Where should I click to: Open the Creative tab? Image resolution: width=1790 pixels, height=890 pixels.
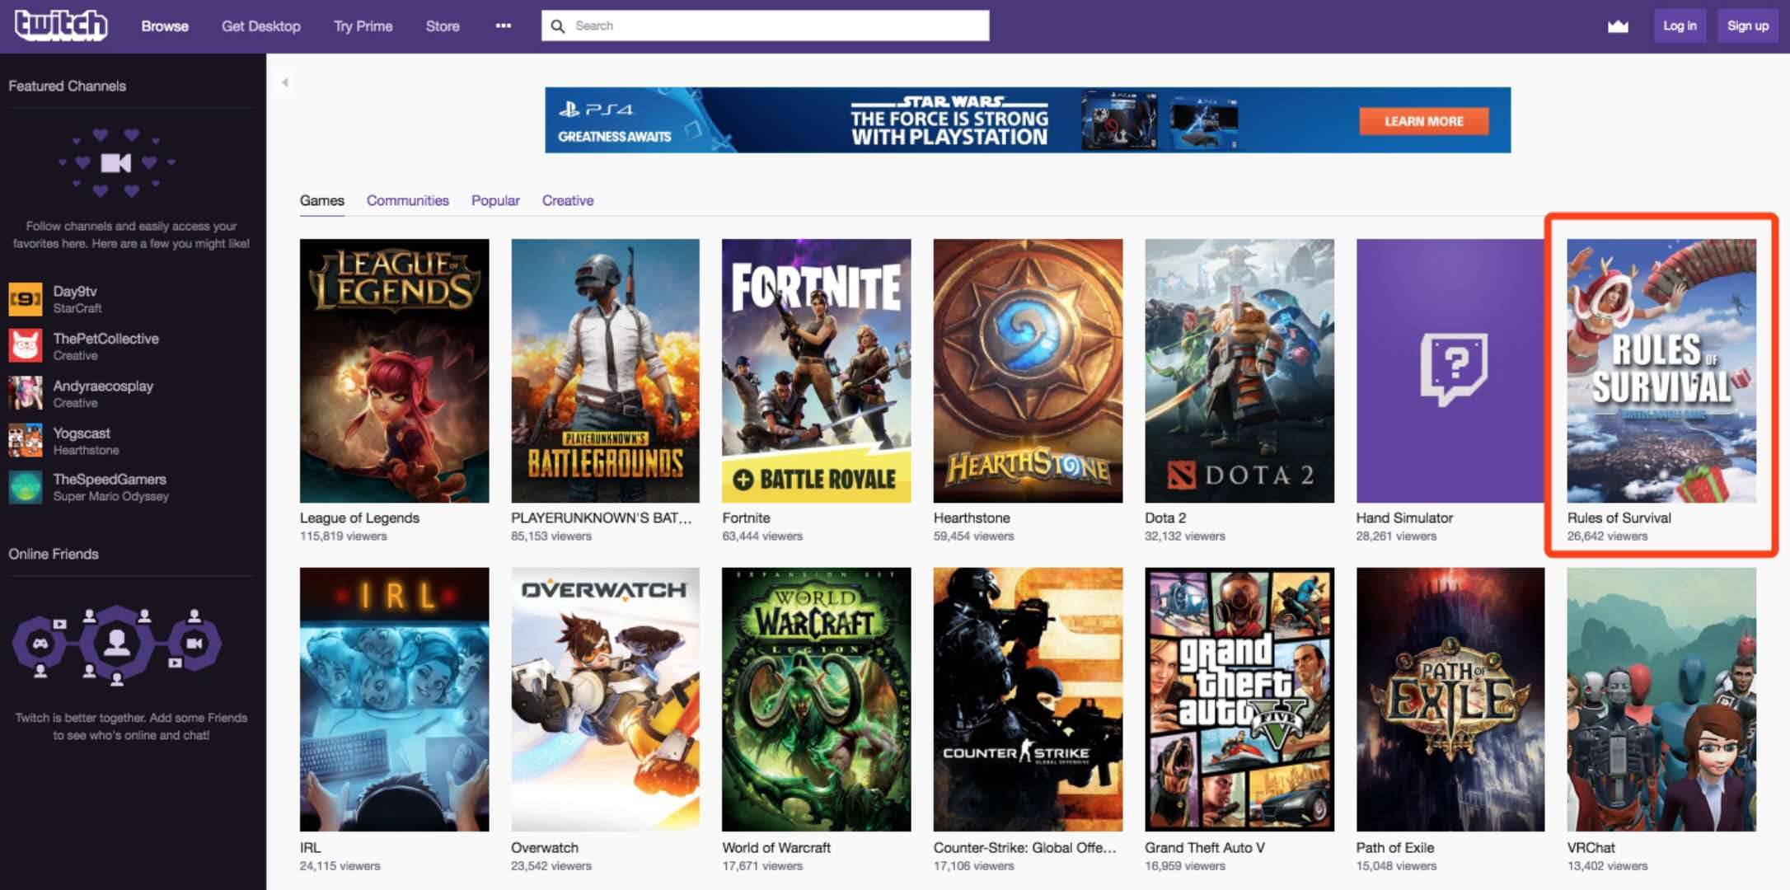(x=567, y=200)
